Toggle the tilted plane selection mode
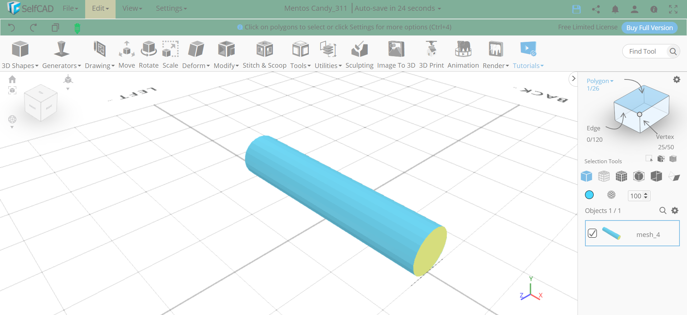Image resolution: width=687 pixels, height=315 pixels. (x=674, y=176)
